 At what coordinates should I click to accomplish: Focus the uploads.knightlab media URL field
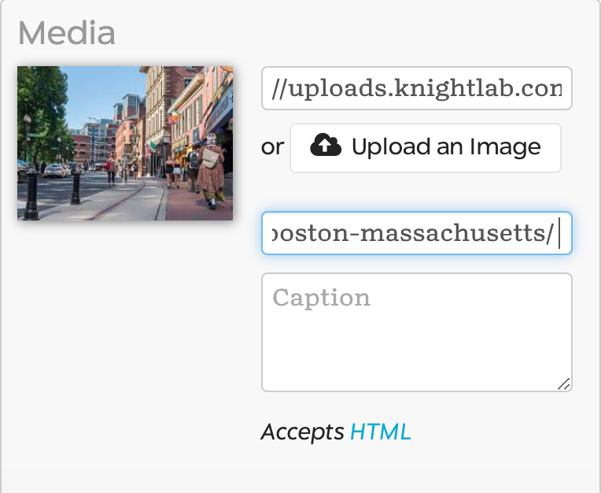417,88
